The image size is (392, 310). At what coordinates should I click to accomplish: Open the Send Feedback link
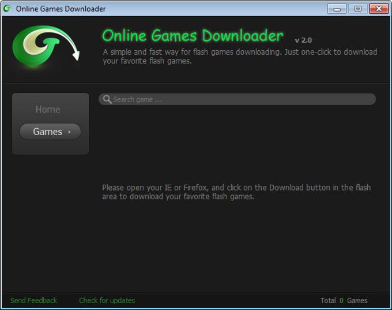coord(33,300)
